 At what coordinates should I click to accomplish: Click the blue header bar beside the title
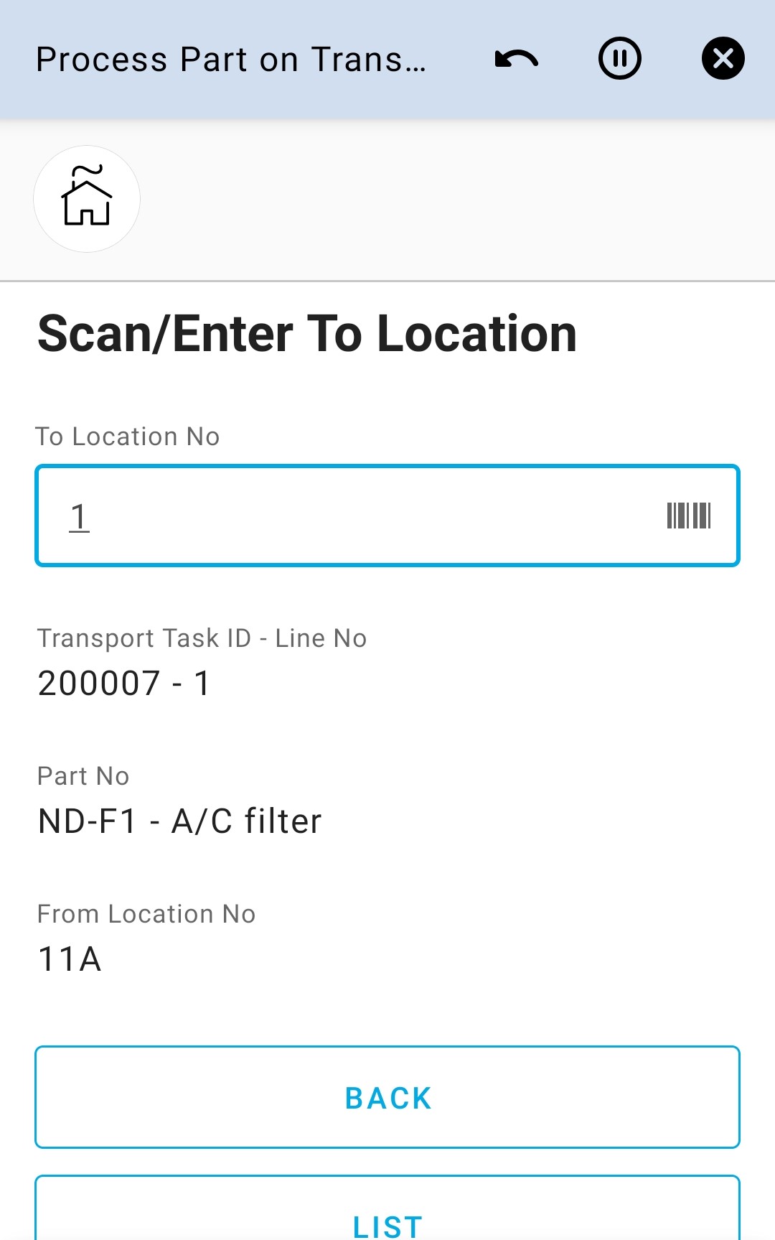[x=459, y=101]
